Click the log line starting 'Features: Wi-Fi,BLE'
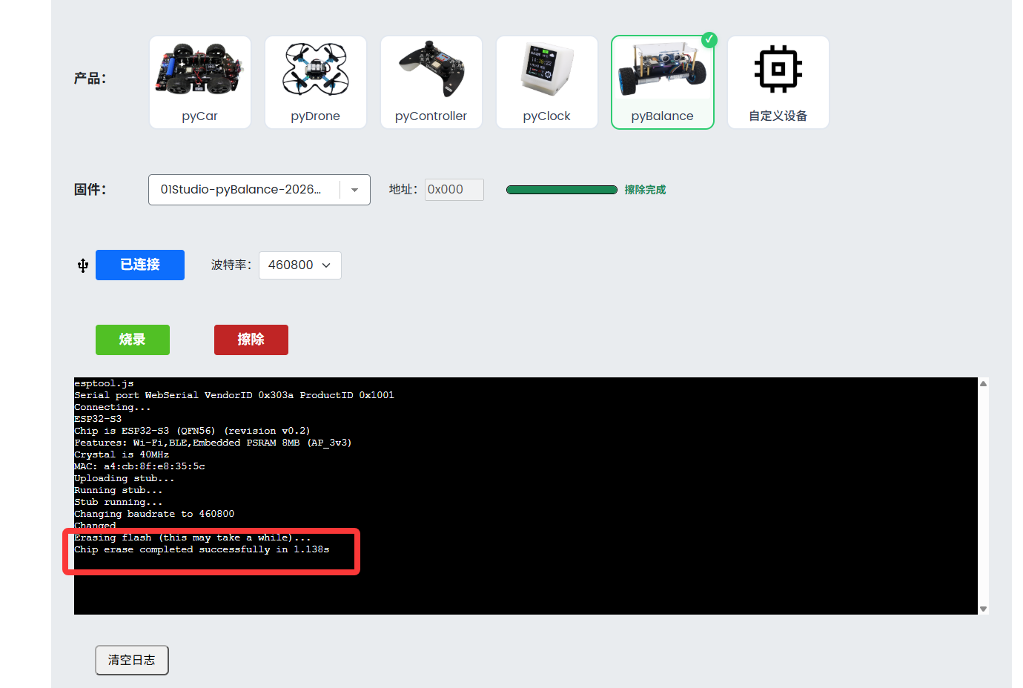The height and width of the screenshot is (688, 1023). 213,443
